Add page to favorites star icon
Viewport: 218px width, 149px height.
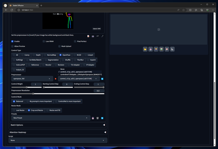pos(184,10)
